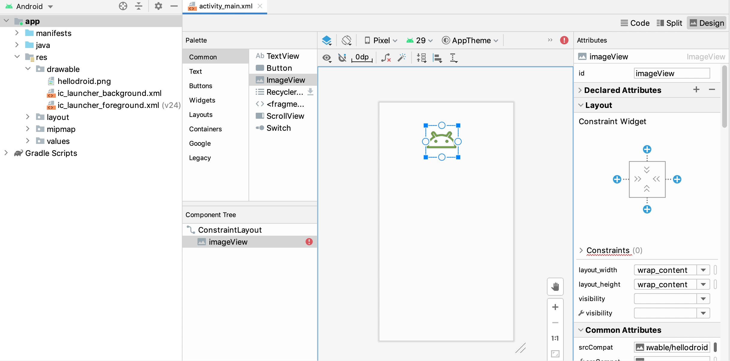730x361 pixels.
Task: Switch to Code view
Action: click(635, 23)
